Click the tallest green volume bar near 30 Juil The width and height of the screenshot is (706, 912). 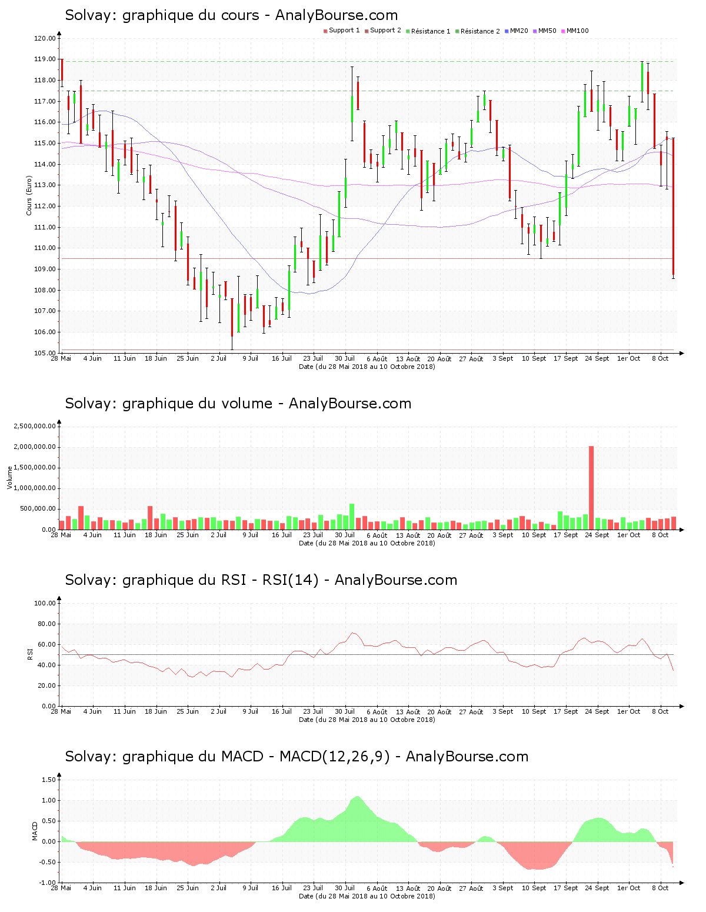(x=352, y=517)
